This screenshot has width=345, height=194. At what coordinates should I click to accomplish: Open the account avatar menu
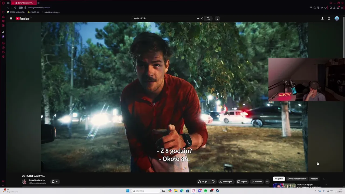click(337, 19)
